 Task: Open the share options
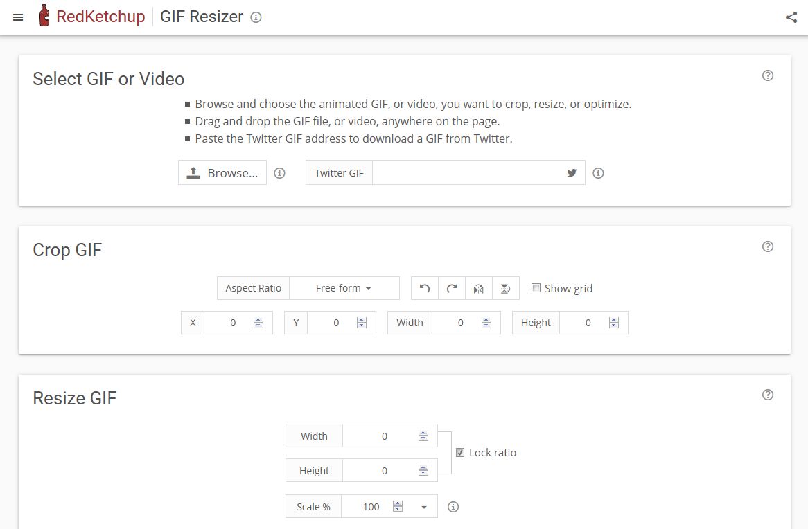click(x=791, y=17)
